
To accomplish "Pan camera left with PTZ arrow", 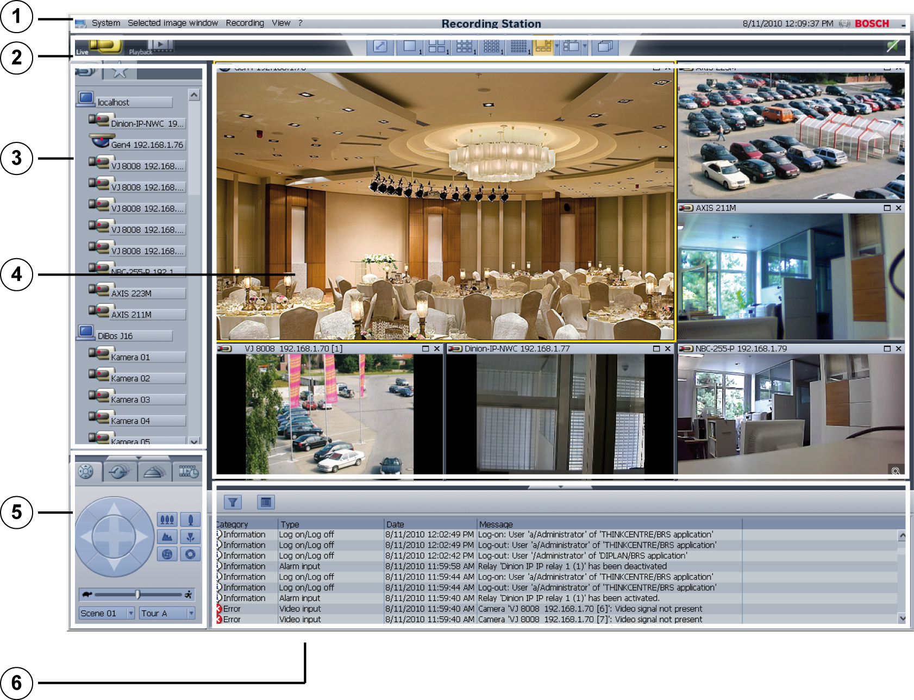I will pyautogui.click(x=86, y=537).
